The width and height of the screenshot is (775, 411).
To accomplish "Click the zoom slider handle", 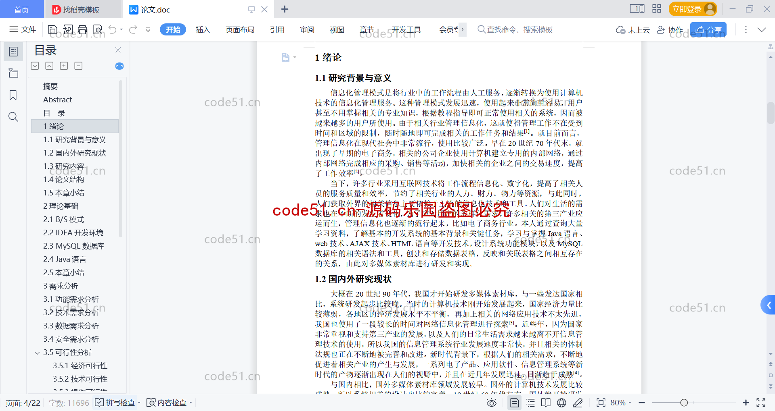I will pyautogui.click(x=684, y=403).
